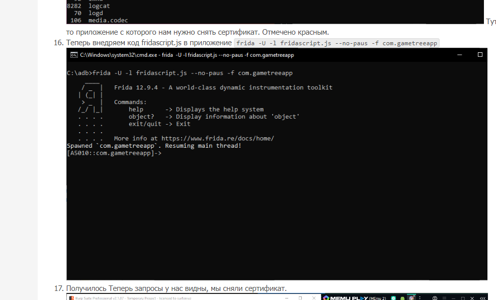Click the 'media.codec' process row
496x300 pixels.
click(99, 21)
